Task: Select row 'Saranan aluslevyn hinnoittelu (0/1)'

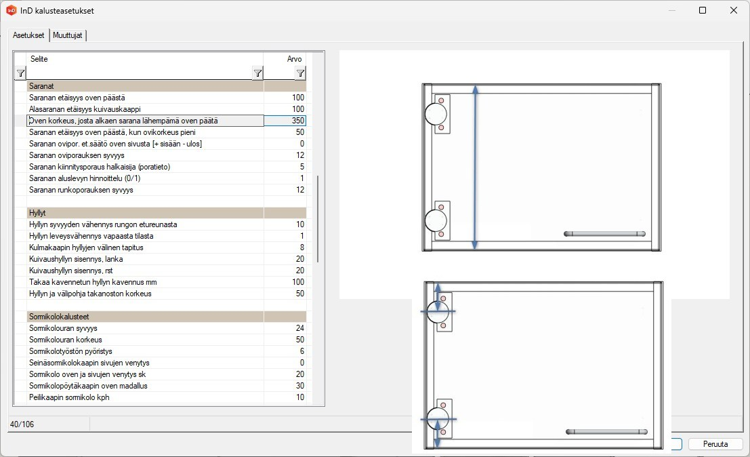Action: [167, 178]
